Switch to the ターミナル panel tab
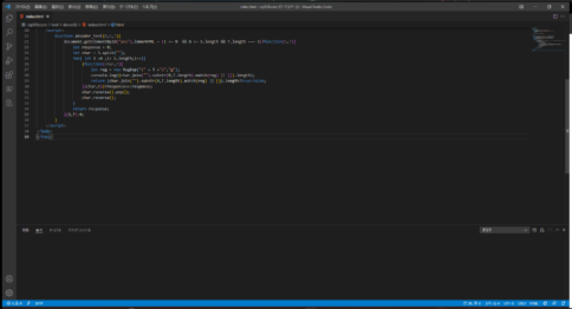The width and height of the screenshot is (572, 309). point(55,230)
